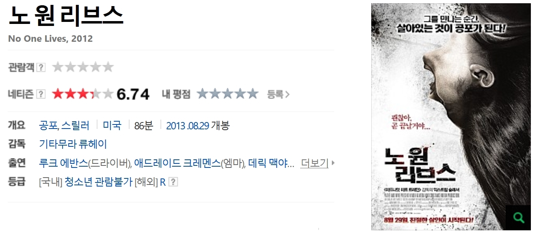Select the first star in 내 평점
539x236 pixels.
pyautogui.click(x=202, y=94)
